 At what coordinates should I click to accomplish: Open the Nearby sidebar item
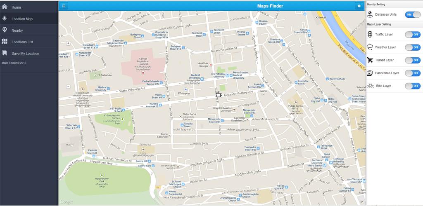point(29,30)
